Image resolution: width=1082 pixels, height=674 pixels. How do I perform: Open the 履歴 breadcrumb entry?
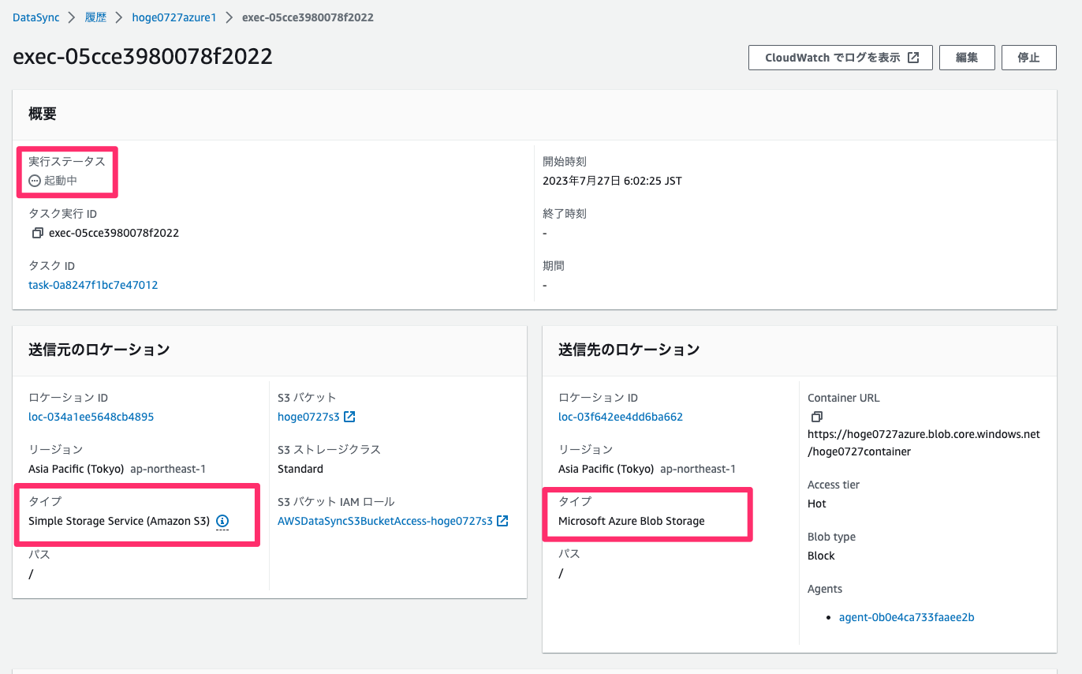(x=95, y=17)
